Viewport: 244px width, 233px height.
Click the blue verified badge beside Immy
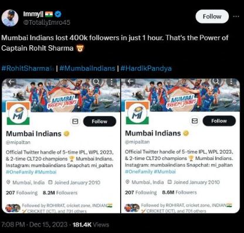pos(58,14)
